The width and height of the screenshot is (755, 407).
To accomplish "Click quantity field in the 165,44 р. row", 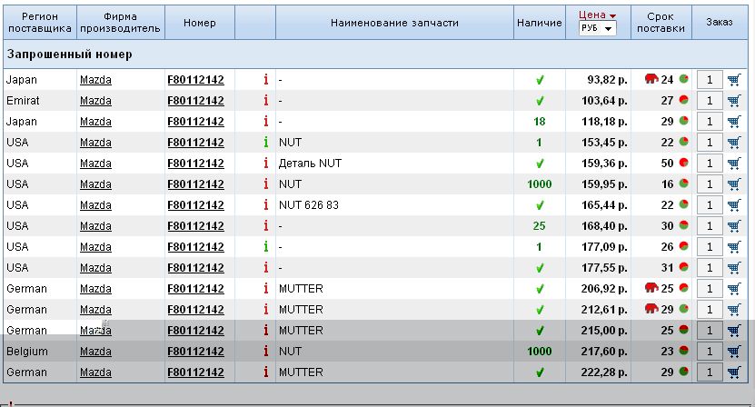I will click(x=710, y=205).
